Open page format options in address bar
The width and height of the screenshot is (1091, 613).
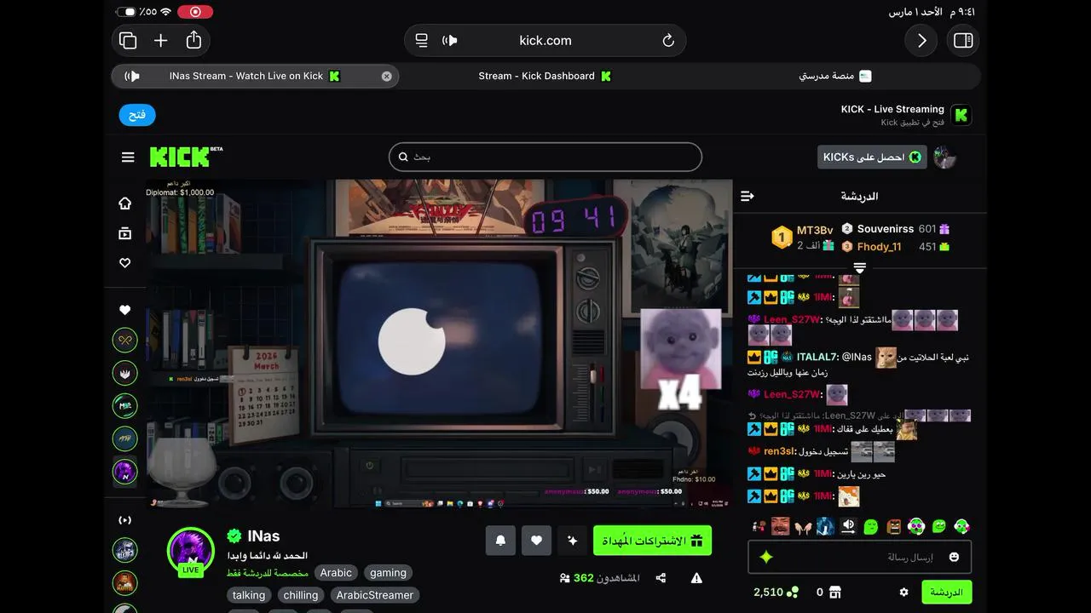click(421, 40)
